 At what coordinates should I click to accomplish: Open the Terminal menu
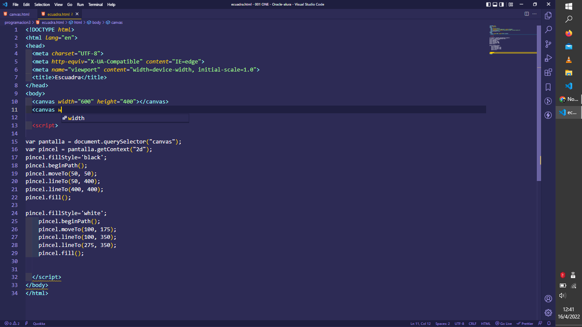95,4
